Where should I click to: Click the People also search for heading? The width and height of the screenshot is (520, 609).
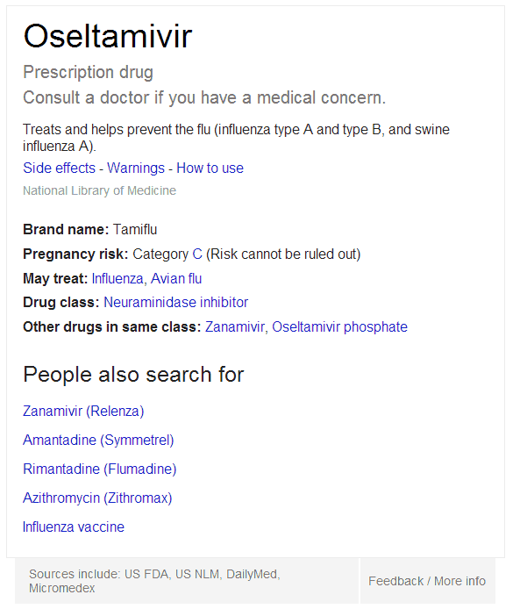[133, 375]
